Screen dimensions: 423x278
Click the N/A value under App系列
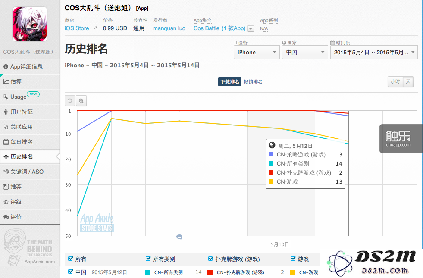pos(264,28)
